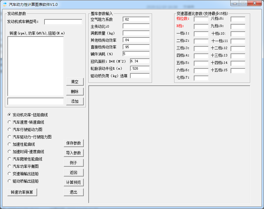Click the 转速, 功率, 扭矩 data list box
The image size is (264, 209).
click(36, 66)
